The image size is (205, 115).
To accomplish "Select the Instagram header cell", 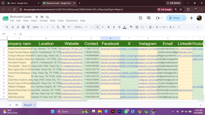I will [x=148, y=44].
